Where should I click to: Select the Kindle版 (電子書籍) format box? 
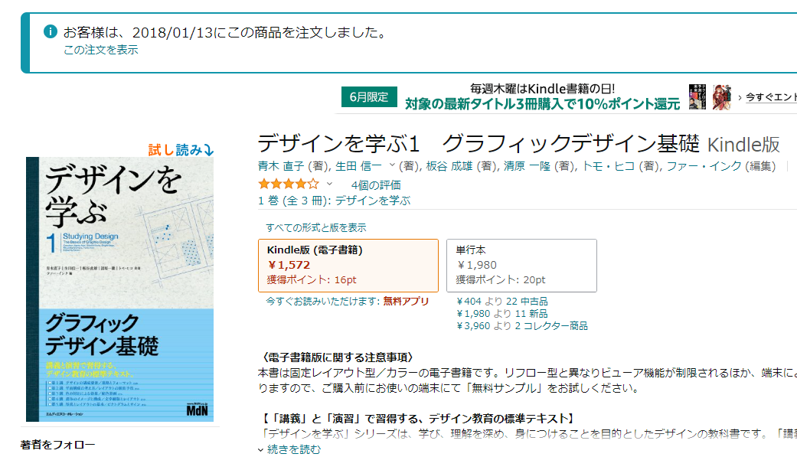pyautogui.click(x=348, y=266)
